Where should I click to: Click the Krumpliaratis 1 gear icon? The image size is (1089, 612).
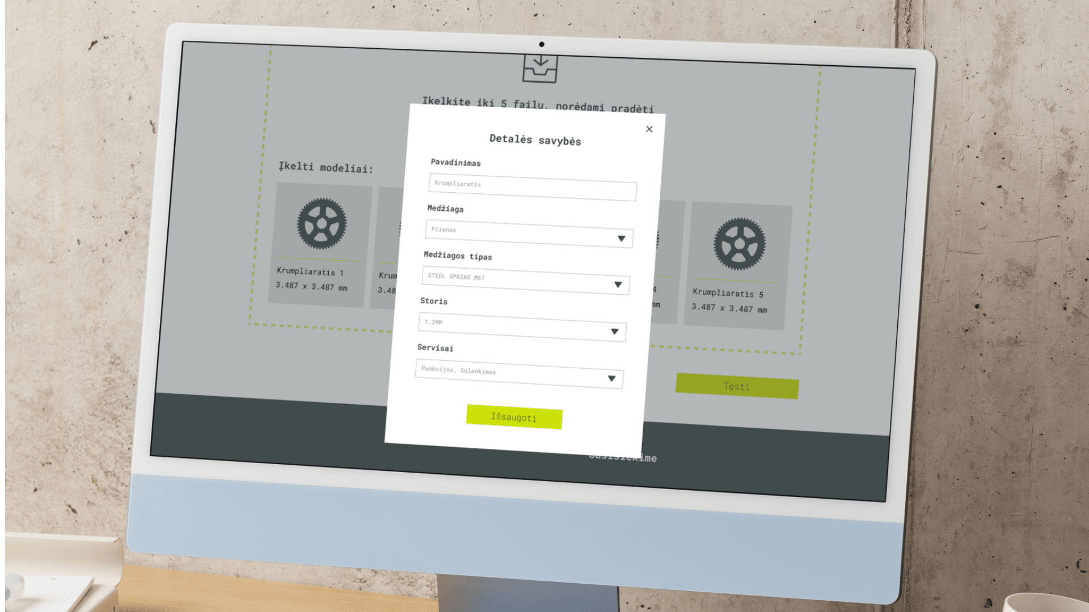click(x=322, y=224)
